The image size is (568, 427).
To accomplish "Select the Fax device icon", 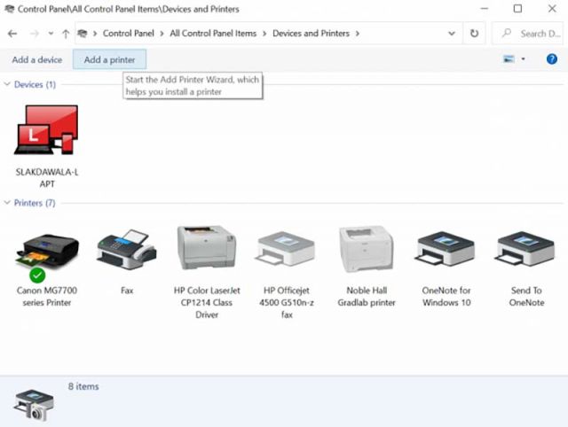I will (x=127, y=250).
